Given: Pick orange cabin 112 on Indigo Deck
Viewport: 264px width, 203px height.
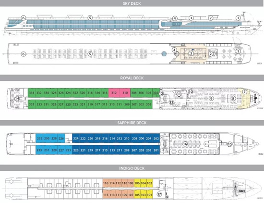Looking at the screenshot, I should (x=118, y=183).
